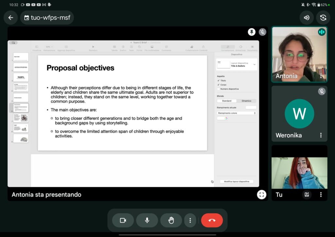Open visual effects on your tile
The width and height of the screenshot is (335, 237).
coord(307,194)
